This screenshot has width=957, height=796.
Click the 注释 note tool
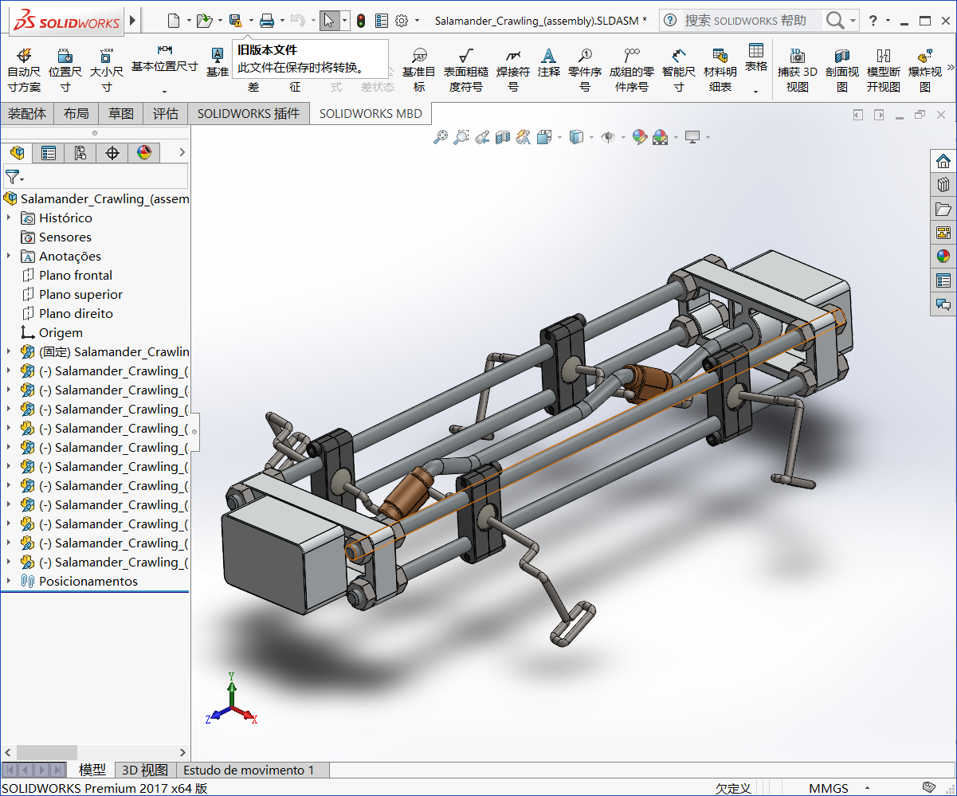pyautogui.click(x=548, y=62)
